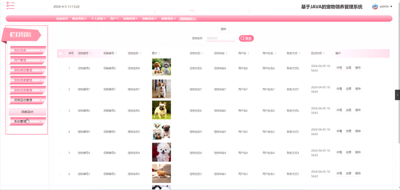
Task: Open 详情 for row 宠物编号5
Action: [x=339, y=131]
